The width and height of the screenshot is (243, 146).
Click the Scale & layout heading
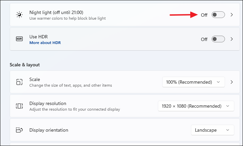pyautogui.click(x=25, y=65)
